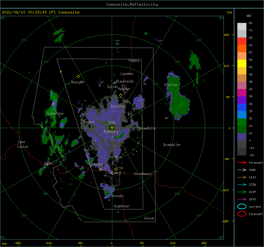Click the HighRiver label
The width and height of the screenshot is (264, 247).
pyautogui.click(x=122, y=206)
